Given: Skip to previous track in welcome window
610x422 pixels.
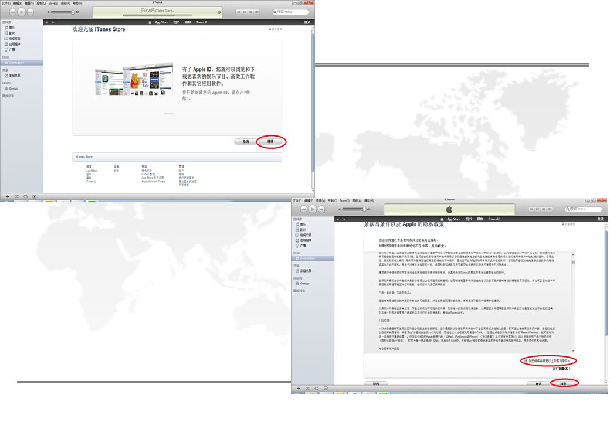Looking at the screenshot, I should pos(12,12).
